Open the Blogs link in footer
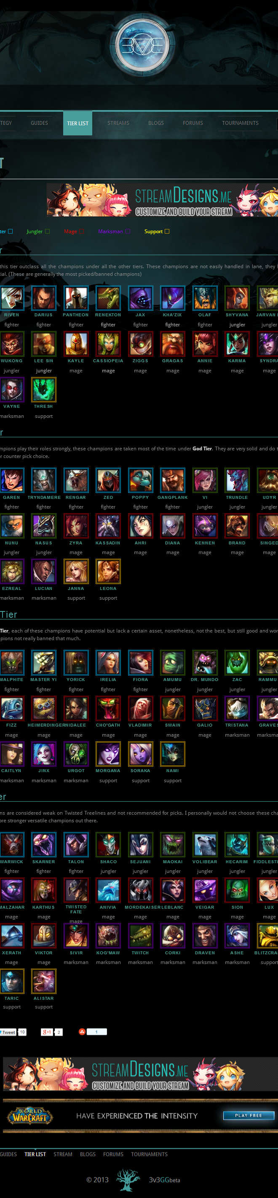 click(87, 1154)
